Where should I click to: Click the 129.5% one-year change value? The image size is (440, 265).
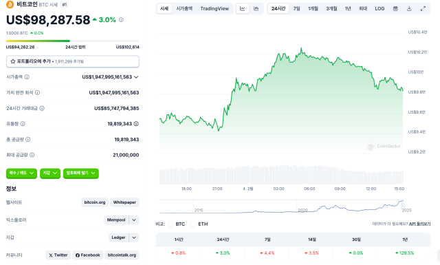click(405, 253)
